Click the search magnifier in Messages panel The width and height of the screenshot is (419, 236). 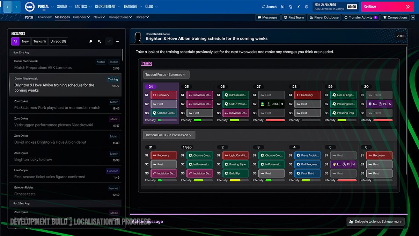(100, 41)
